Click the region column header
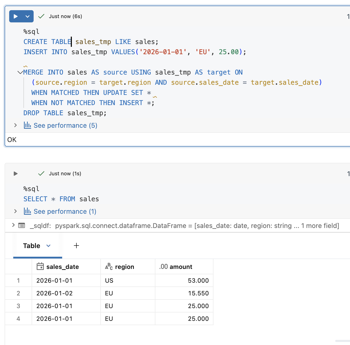350x345 pixels. pos(124,267)
